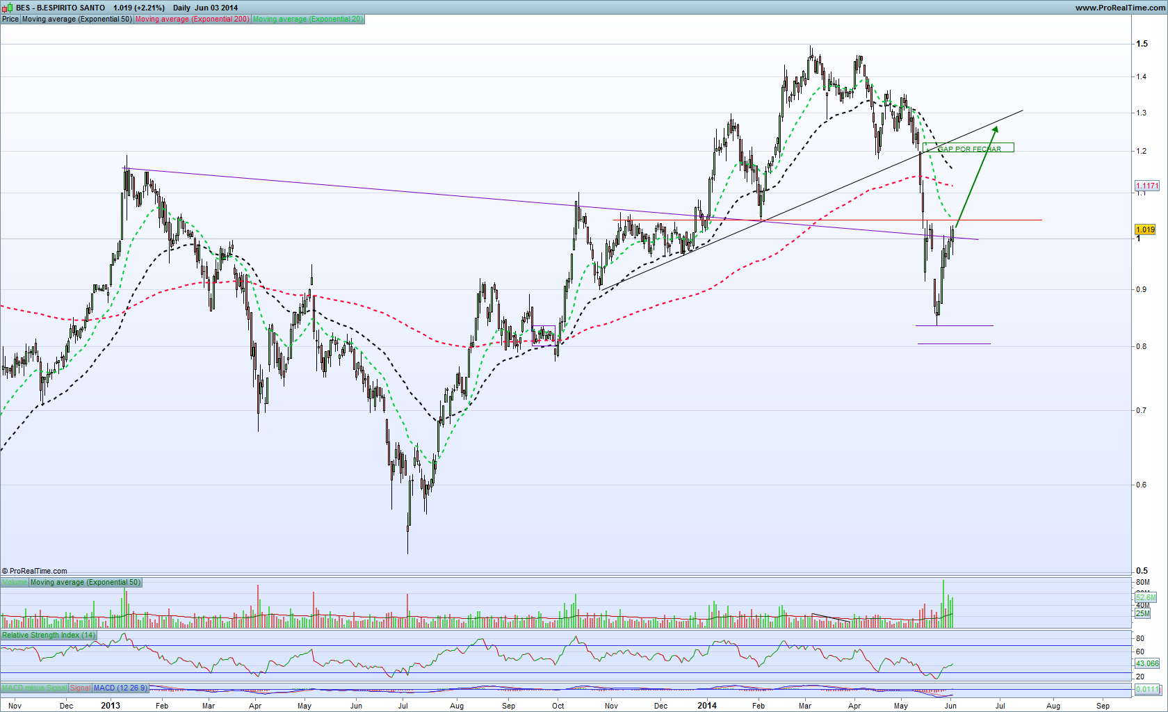Click the GAP POR FECHAR annotation box
The height and width of the screenshot is (712, 1168).
point(968,147)
